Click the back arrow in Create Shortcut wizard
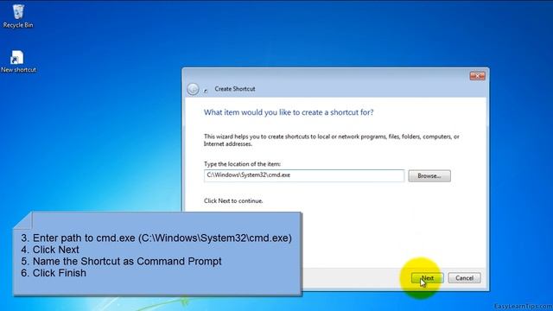This screenshot has height=311, width=553. click(193, 89)
